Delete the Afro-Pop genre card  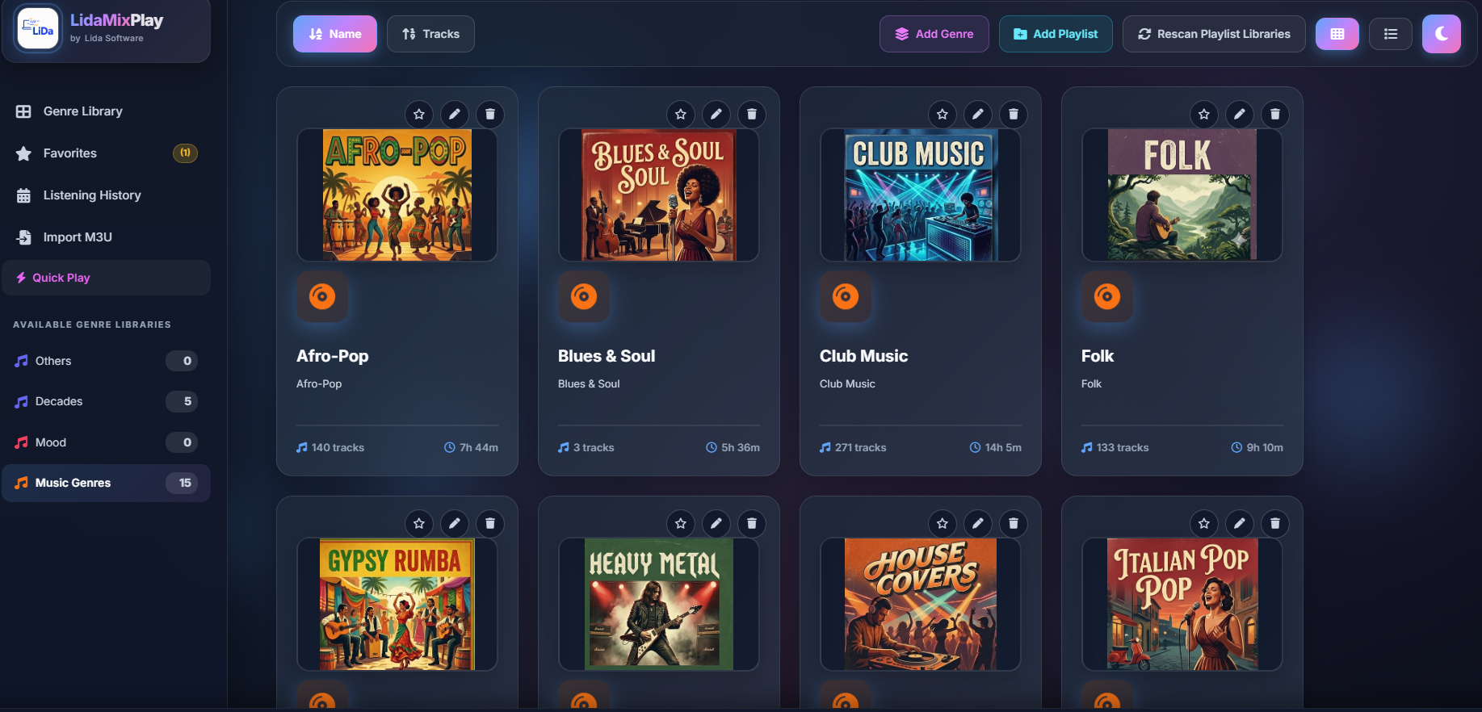[490, 115]
